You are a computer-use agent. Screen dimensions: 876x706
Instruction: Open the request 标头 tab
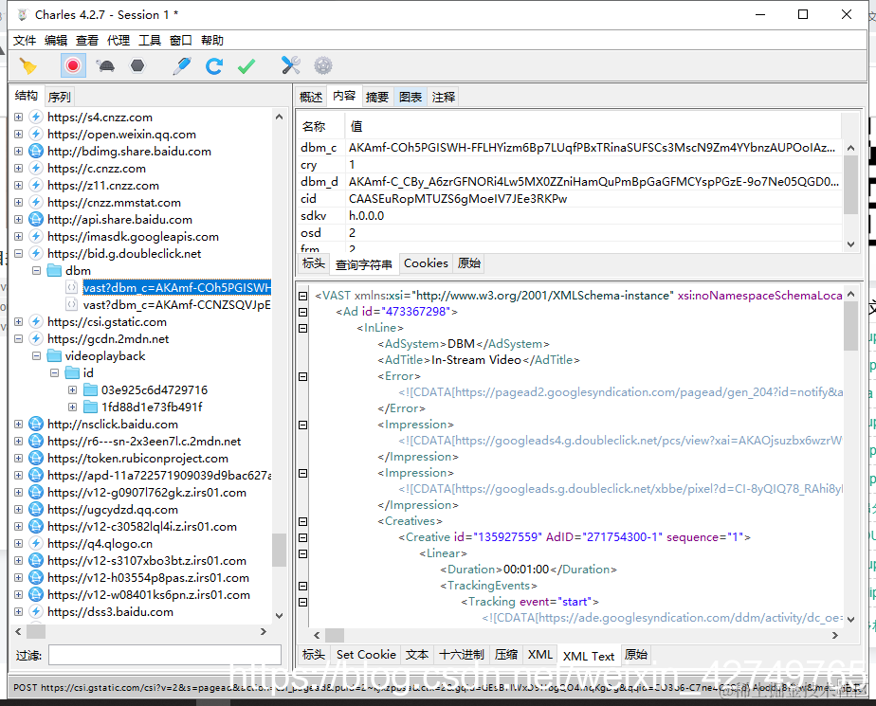314,263
